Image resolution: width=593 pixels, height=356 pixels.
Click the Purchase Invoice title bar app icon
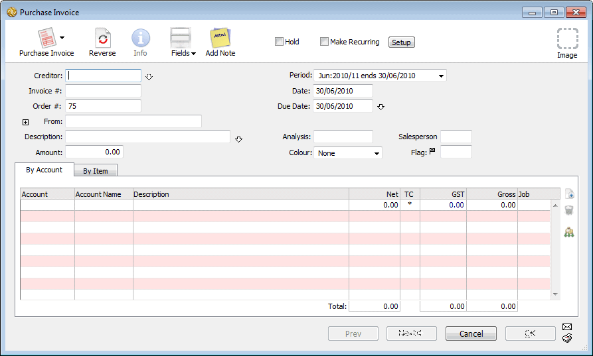pyautogui.click(x=12, y=12)
